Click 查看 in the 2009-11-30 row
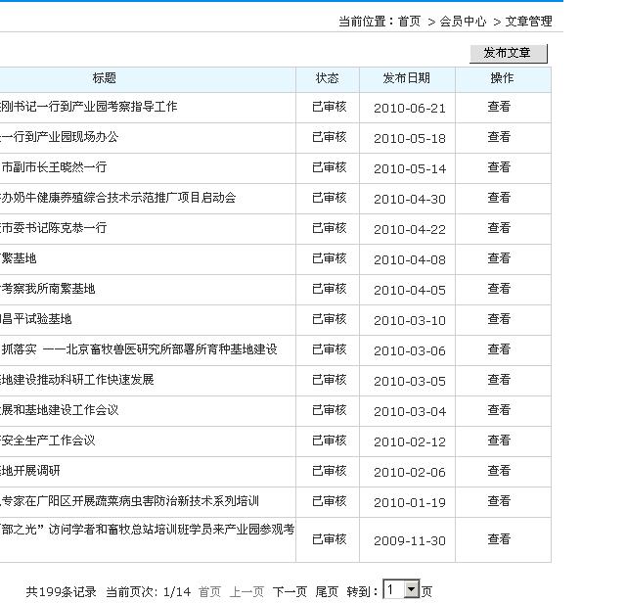This screenshot has width=626, height=603. (x=499, y=539)
